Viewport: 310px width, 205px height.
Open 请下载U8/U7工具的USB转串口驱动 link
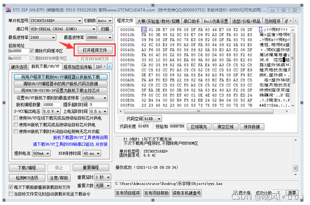(70, 144)
